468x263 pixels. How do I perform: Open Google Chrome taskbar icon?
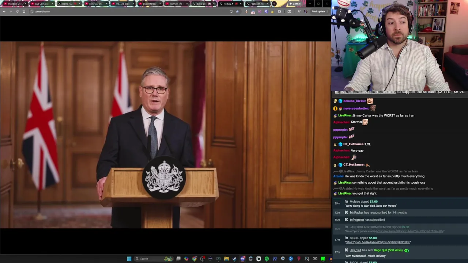[x=194, y=259]
